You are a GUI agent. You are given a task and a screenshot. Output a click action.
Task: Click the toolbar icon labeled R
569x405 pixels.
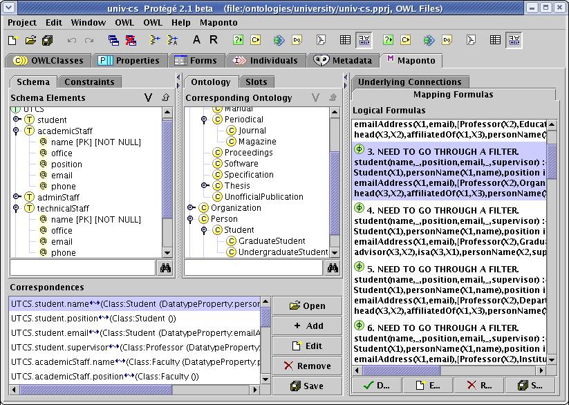coord(214,39)
